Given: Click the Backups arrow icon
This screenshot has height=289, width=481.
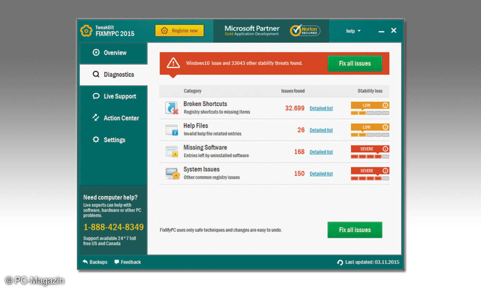Looking at the screenshot, I should 85,262.
